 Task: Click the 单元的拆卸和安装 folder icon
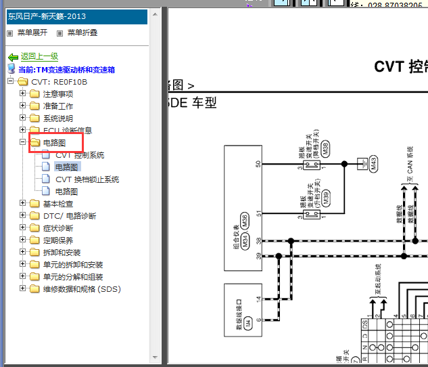(x=34, y=265)
